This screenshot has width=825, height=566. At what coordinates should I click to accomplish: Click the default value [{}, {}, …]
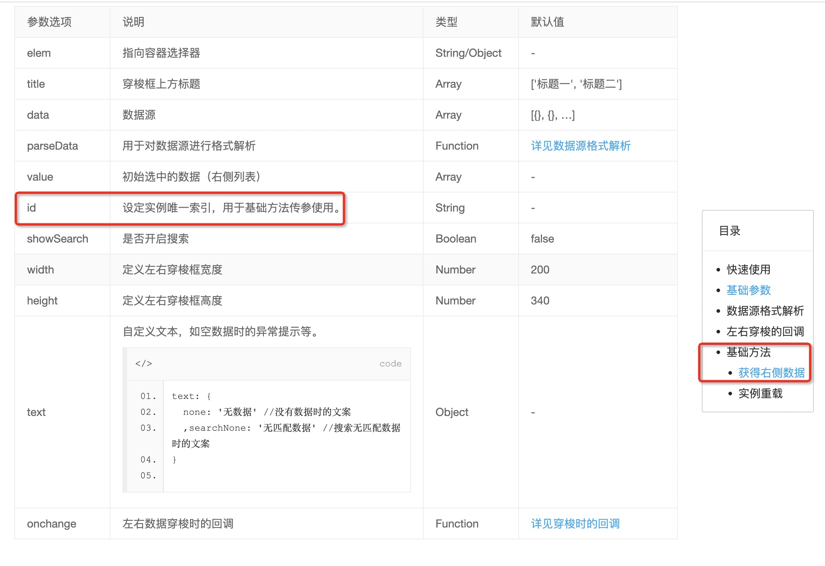(553, 115)
